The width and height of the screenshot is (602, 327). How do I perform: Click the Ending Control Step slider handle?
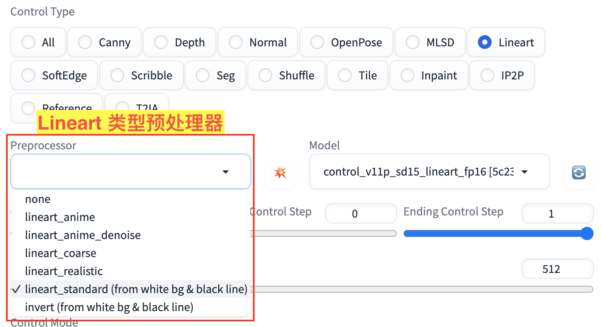point(587,234)
